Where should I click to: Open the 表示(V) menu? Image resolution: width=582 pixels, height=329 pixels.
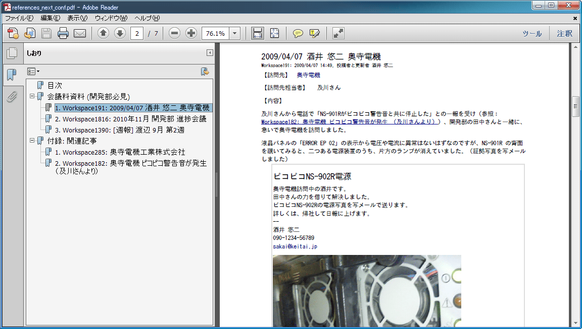tap(77, 18)
